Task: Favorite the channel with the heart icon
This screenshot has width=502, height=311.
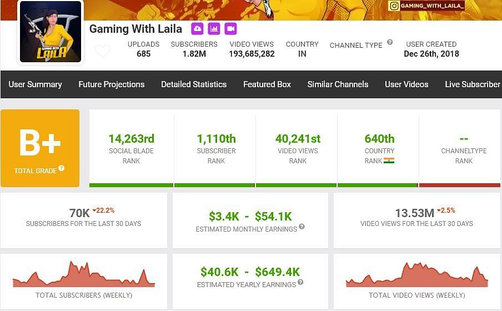Action: [x=103, y=51]
